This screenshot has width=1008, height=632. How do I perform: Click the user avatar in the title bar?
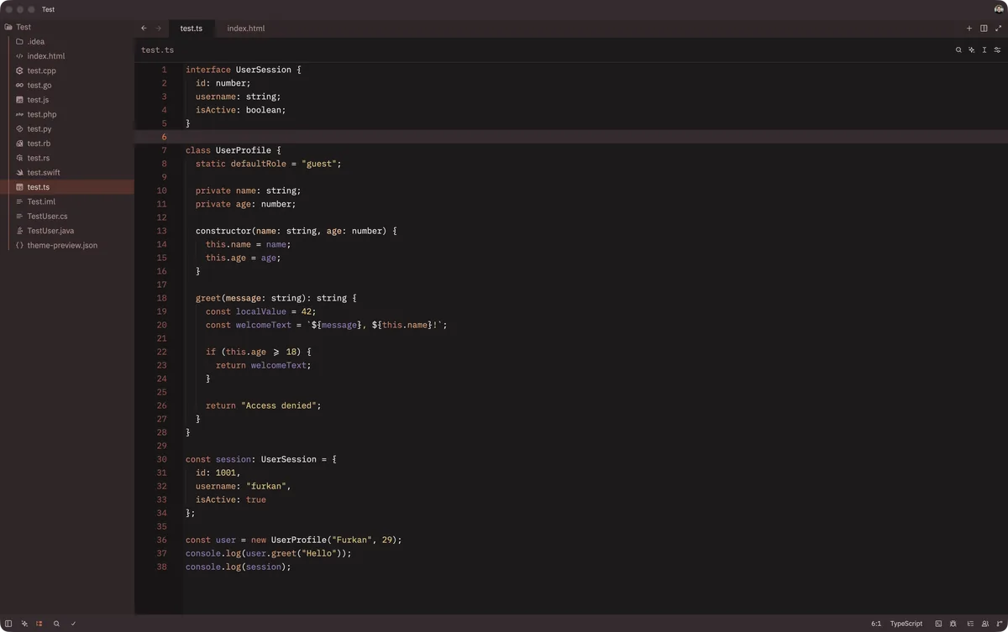click(999, 9)
